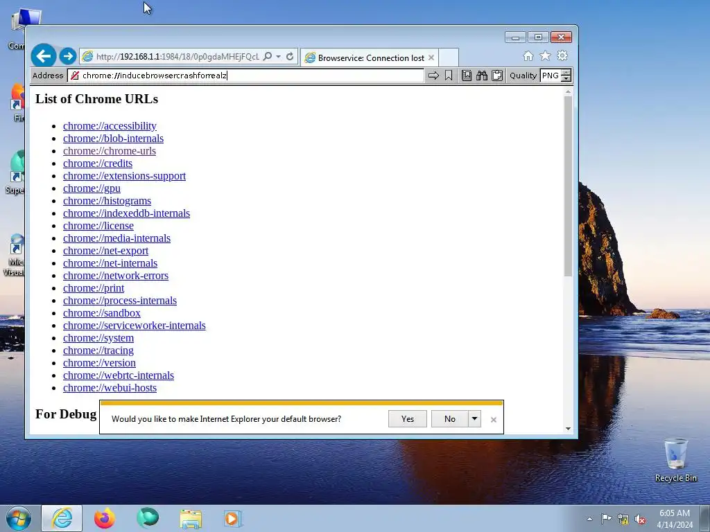Open the chrome://net-export link
Image resolution: width=710 pixels, height=532 pixels.
105,250
